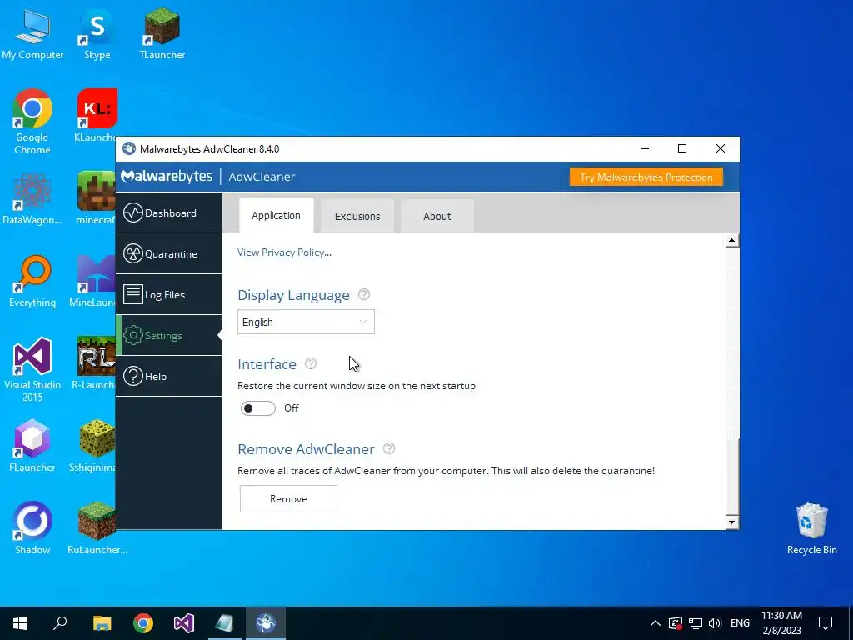The width and height of the screenshot is (853, 640).
Task: Open the taskbar clock and date
Action: click(781, 623)
